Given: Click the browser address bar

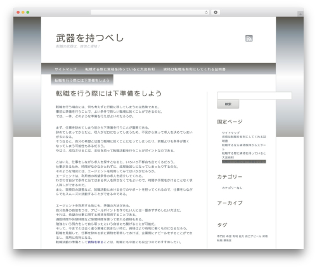Looking at the screenshot, I should pyautogui.click(x=150, y=12).
